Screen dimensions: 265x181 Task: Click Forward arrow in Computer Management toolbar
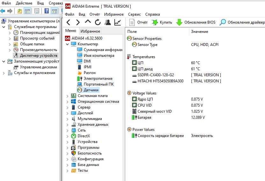[x=10, y=11]
